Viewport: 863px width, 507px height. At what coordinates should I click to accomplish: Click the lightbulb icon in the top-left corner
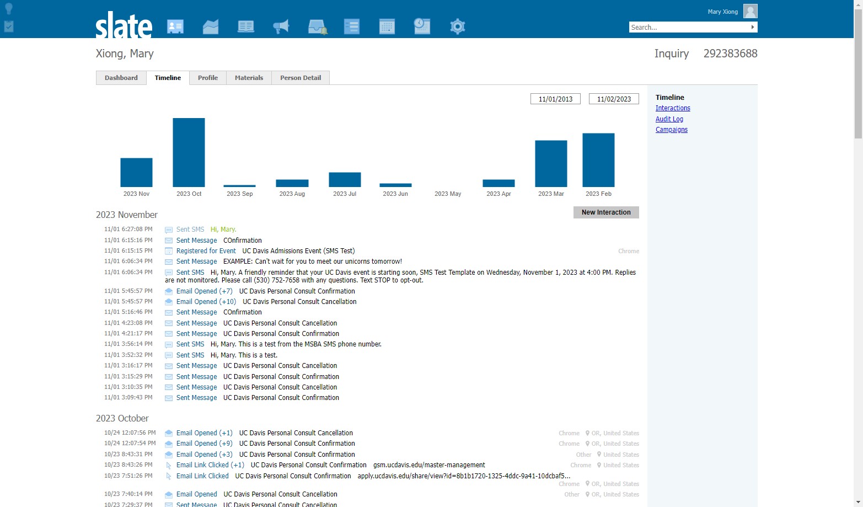9,8
